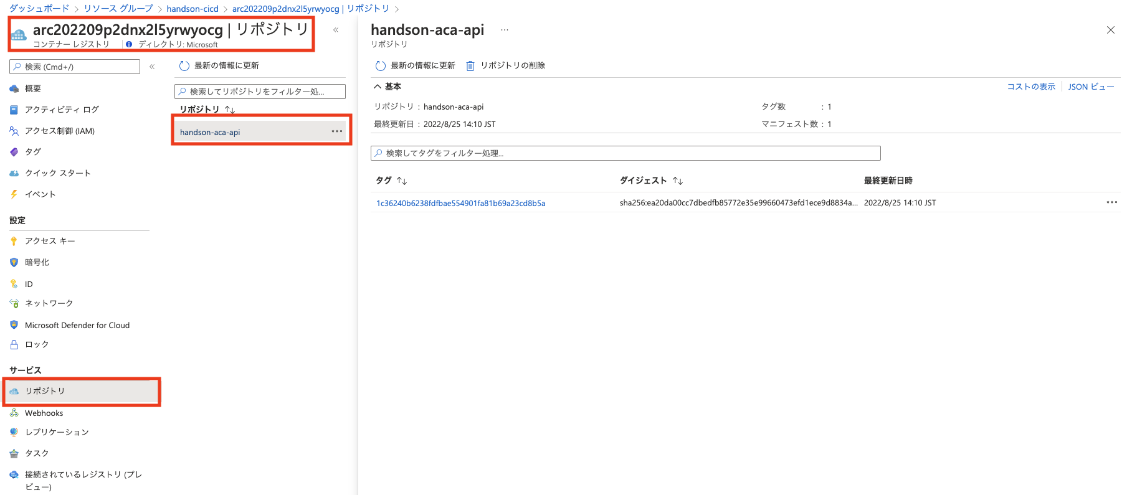Open the レプリケーション globe icon
Viewport: 1127px width, 495px height.
point(14,432)
